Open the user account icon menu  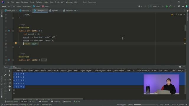140,6
